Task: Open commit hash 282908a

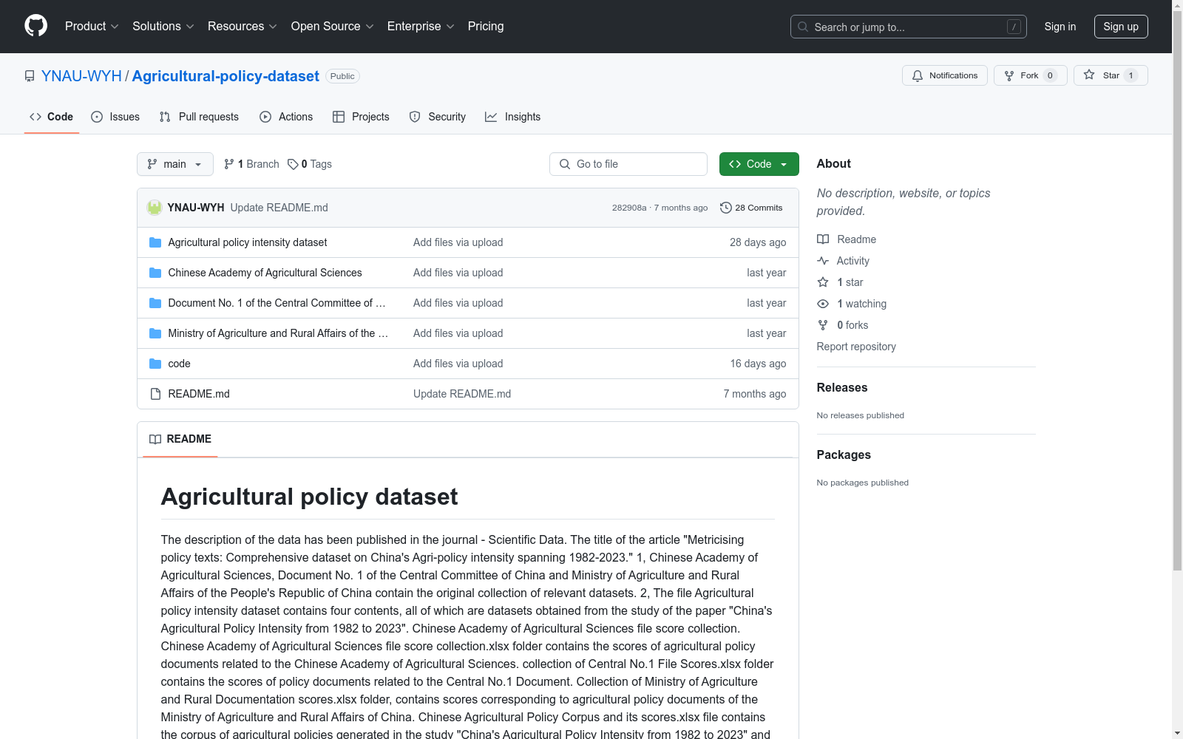Action: (629, 208)
